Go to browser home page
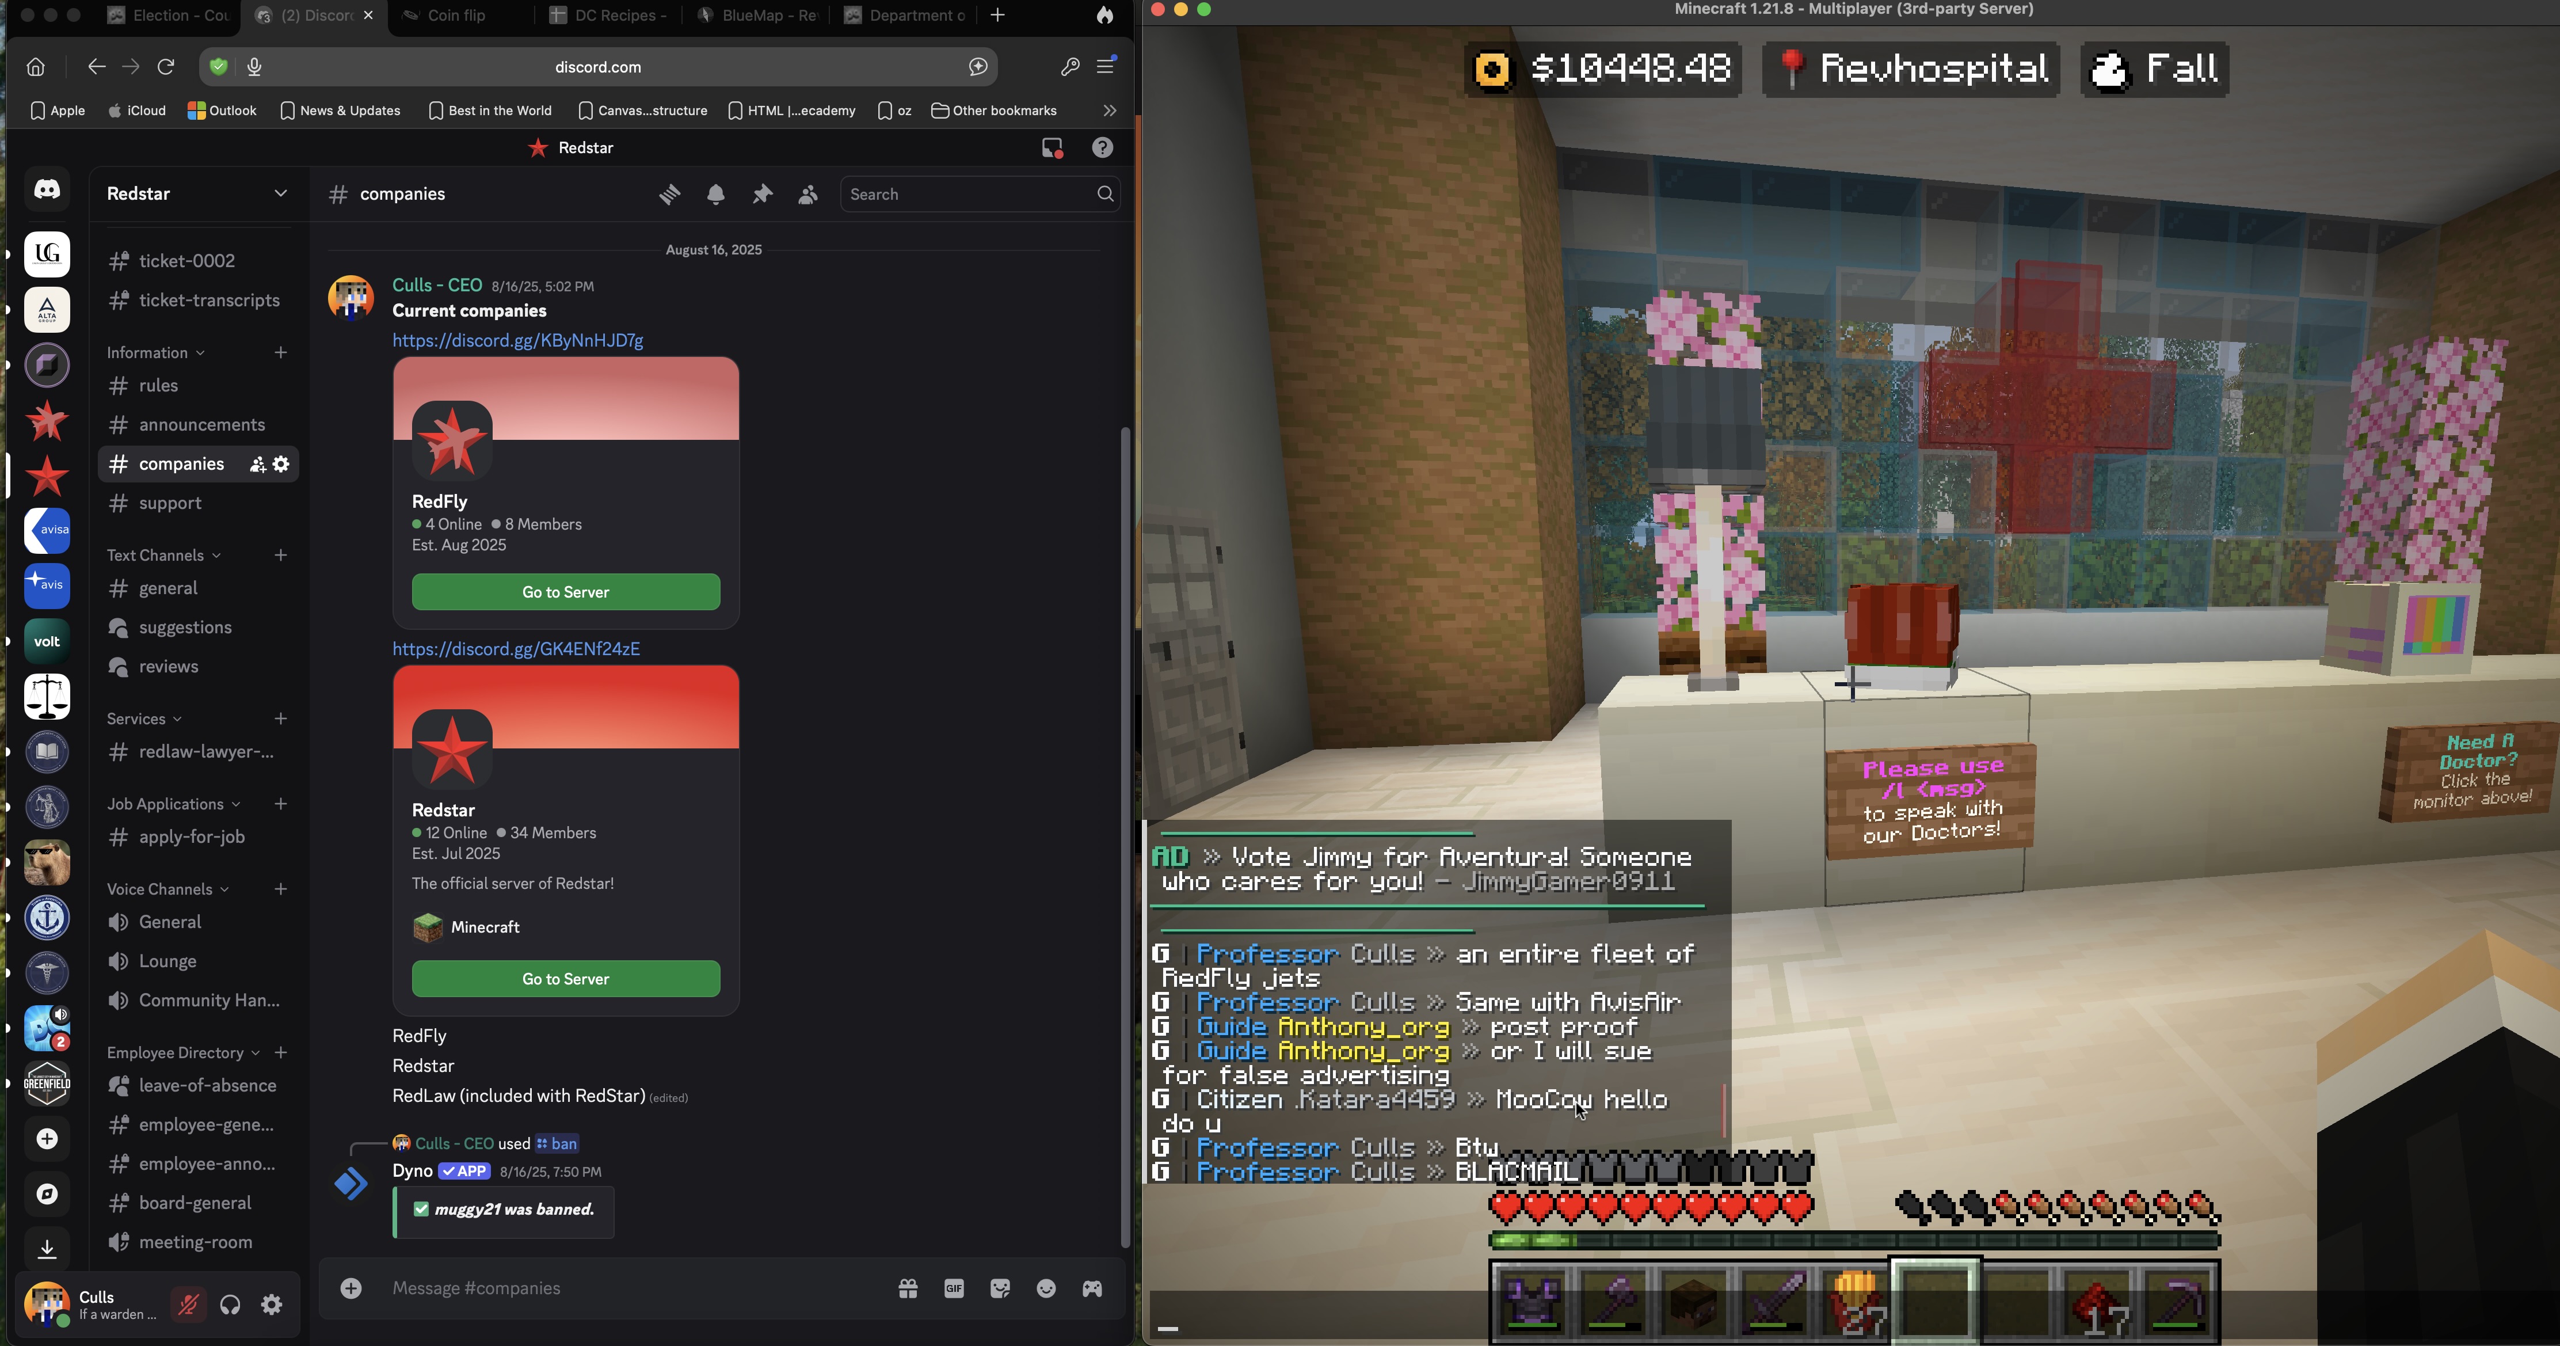This screenshot has width=2560, height=1346. [x=36, y=67]
